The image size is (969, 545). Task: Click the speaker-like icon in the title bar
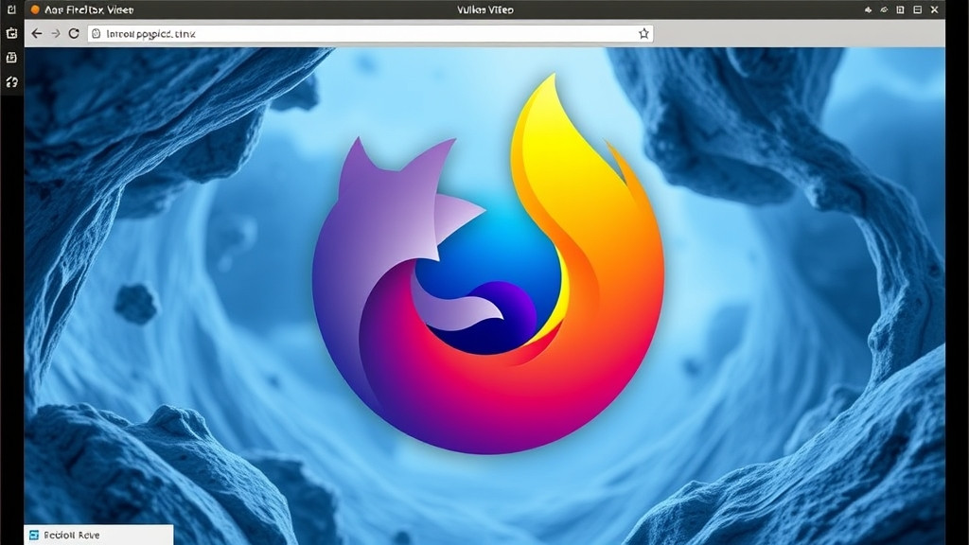[x=868, y=9]
